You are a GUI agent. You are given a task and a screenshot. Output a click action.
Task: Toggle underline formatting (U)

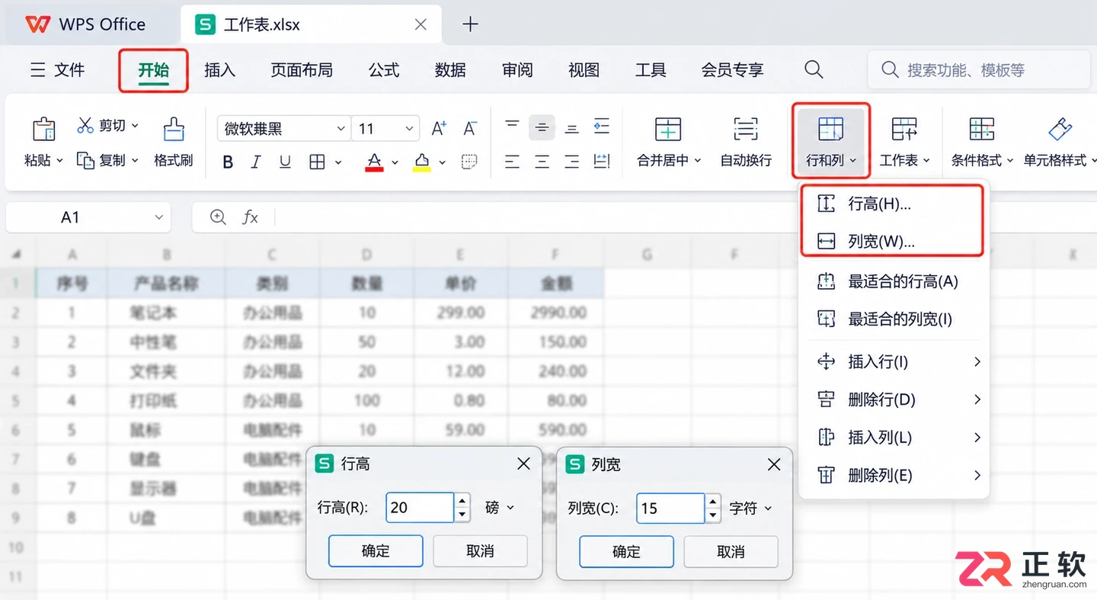point(285,162)
